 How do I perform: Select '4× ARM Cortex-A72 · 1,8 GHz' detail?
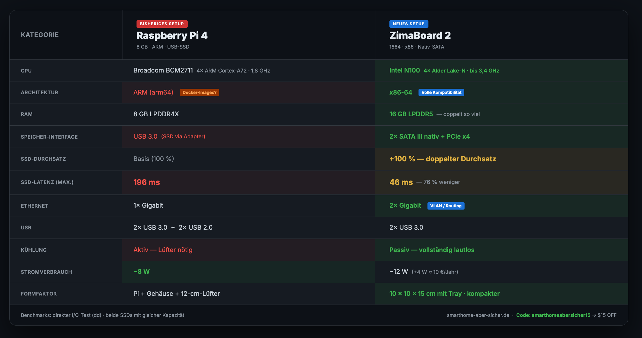tap(233, 71)
